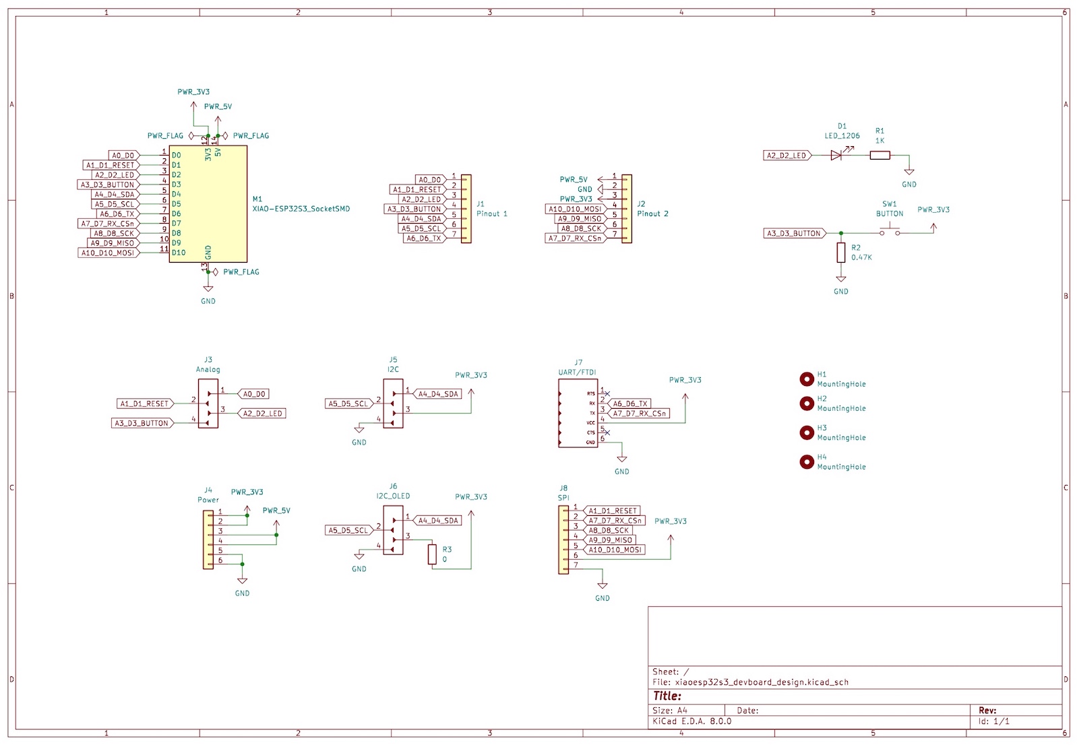This screenshot has width=1077, height=747.
Task: Click the SW1 push button switch symbol
Action: 890,231
